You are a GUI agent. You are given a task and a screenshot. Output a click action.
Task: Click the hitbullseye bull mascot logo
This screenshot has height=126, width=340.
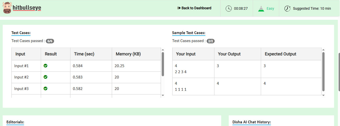tap(7, 8)
